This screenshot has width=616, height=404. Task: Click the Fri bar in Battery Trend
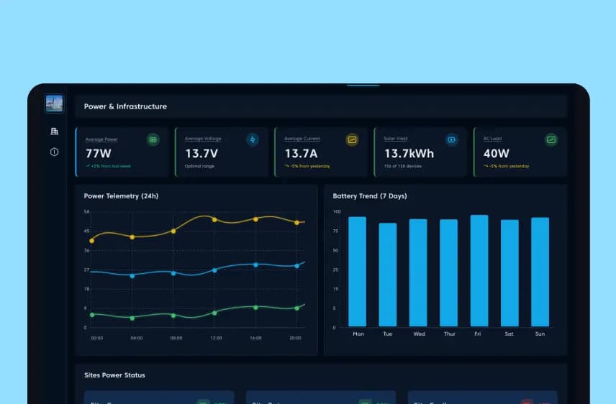click(479, 271)
